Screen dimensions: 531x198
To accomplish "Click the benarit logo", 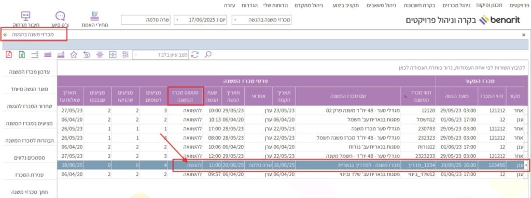I will [499, 20].
